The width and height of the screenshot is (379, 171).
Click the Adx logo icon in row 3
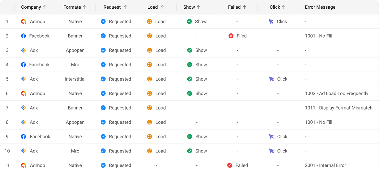coord(23,50)
